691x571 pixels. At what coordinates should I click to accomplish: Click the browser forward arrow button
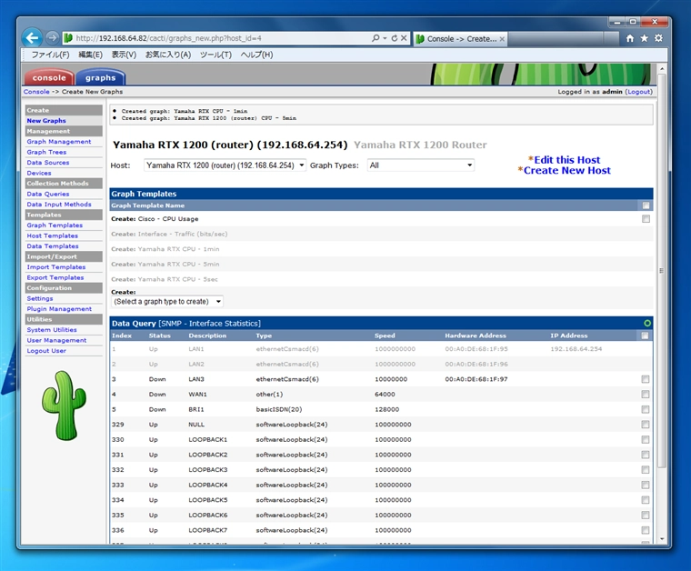(52, 38)
